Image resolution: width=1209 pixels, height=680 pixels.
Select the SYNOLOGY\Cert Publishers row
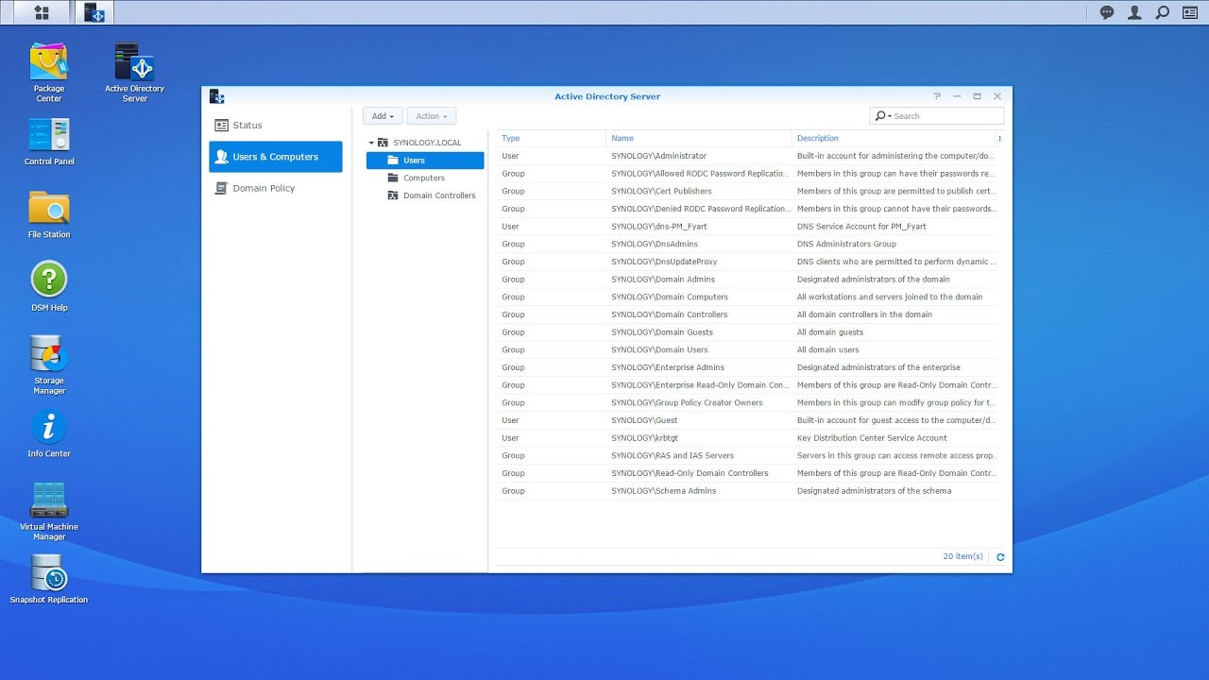[747, 191]
